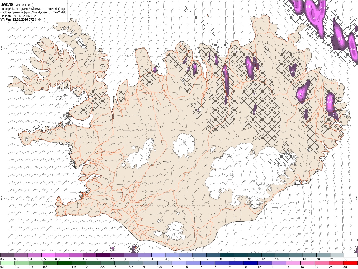
Task: Select the pale green 0.1–0.3 swatch in bottom legend row
Action: point(8,263)
